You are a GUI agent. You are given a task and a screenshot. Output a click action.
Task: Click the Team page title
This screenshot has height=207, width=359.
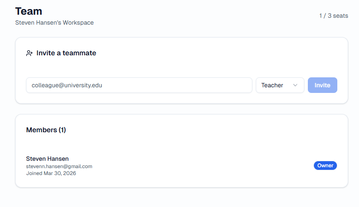[29, 11]
